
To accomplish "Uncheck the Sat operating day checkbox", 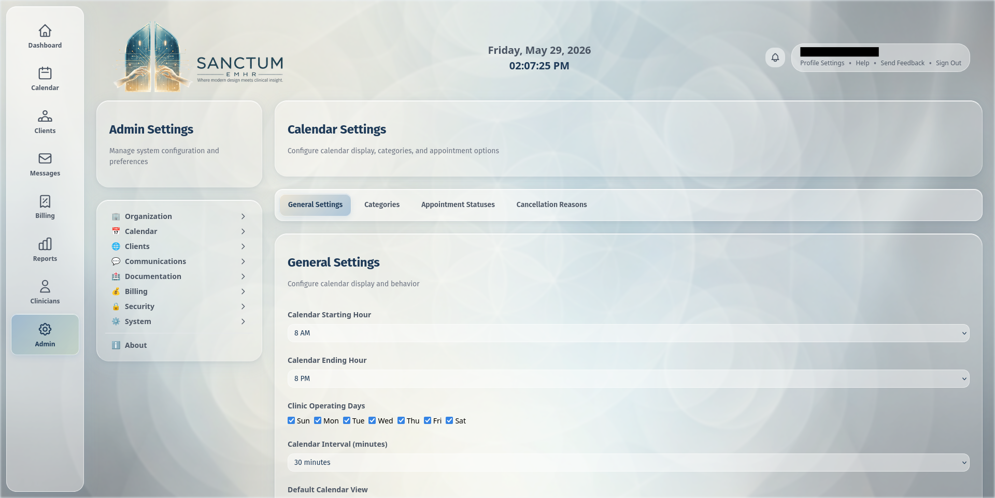I will 449,420.
